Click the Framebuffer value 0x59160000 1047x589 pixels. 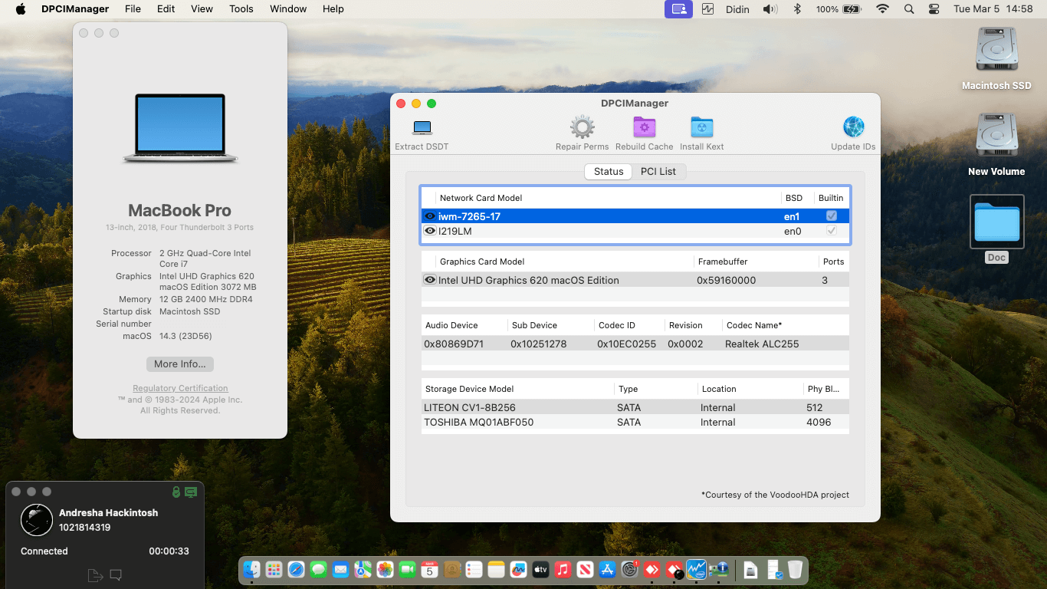pos(726,280)
